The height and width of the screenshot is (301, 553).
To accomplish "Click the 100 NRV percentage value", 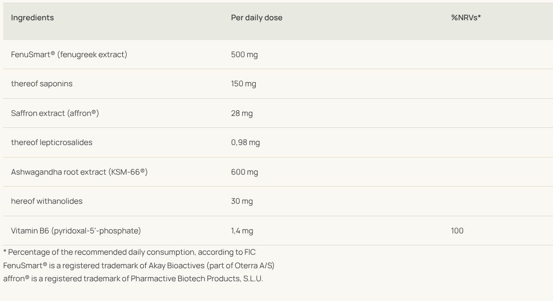I will click(x=457, y=231).
